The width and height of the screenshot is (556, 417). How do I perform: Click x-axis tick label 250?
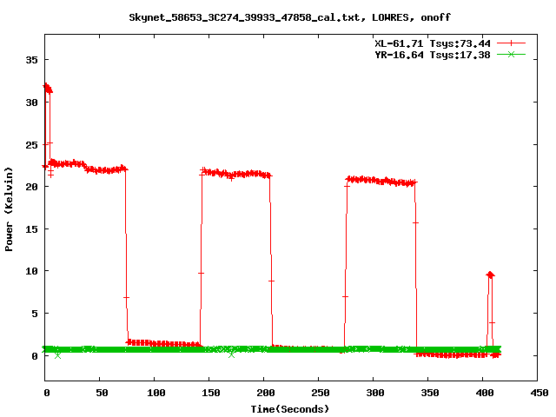click(321, 393)
